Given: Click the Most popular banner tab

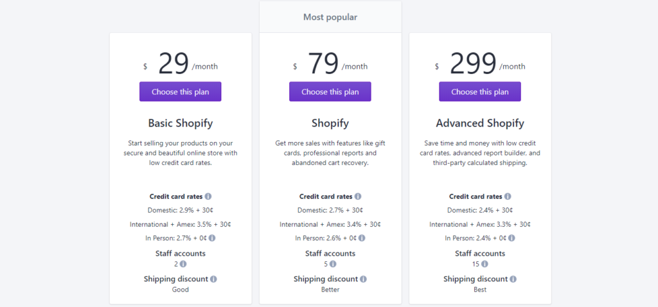Looking at the screenshot, I should 330,17.
